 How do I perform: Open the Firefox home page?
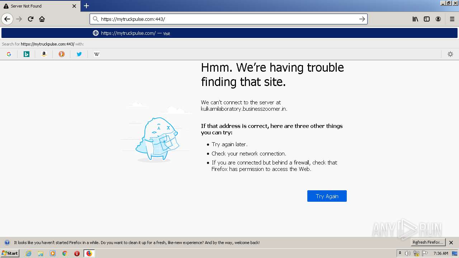click(x=42, y=19)
